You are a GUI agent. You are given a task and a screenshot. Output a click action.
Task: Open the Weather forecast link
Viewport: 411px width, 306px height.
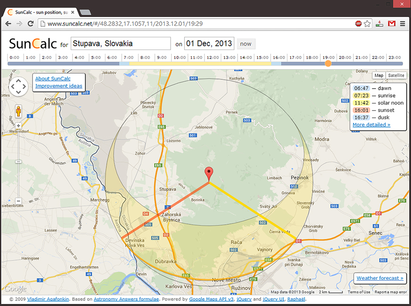pos(380,278)
